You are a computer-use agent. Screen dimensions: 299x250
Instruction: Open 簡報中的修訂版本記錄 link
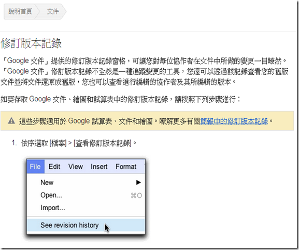(x=234, y=121)
